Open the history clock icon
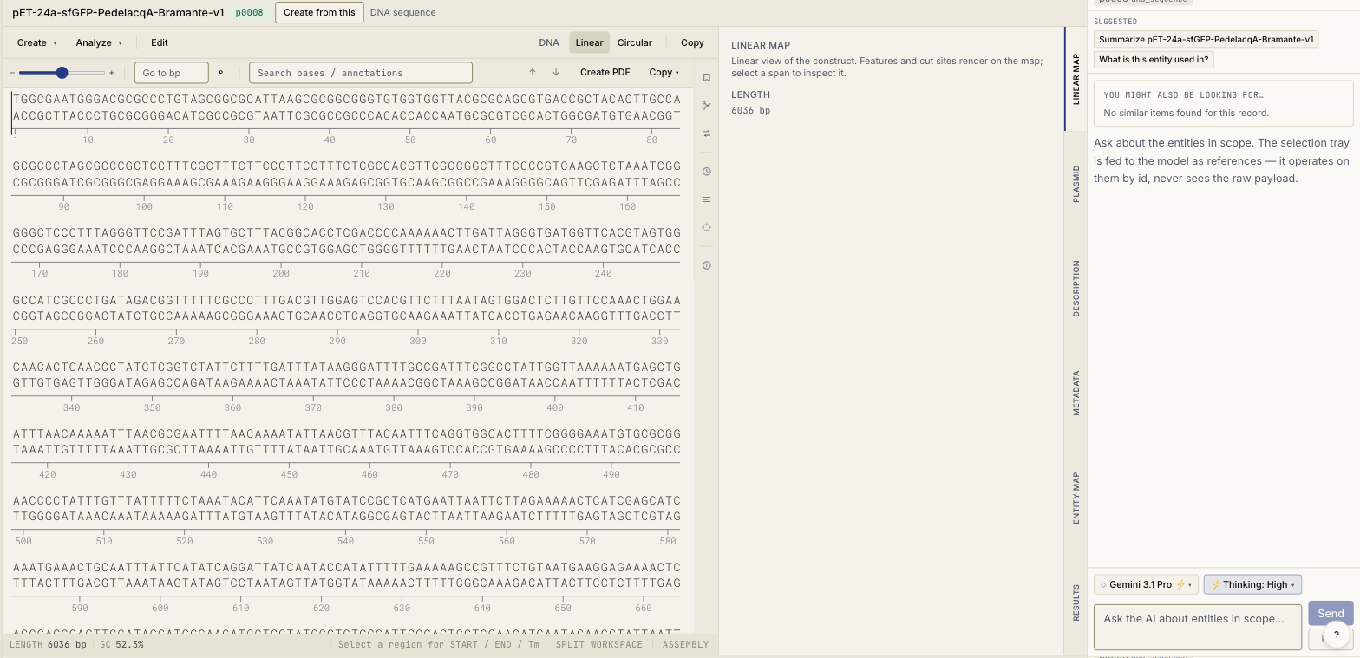 pos(706,172)
